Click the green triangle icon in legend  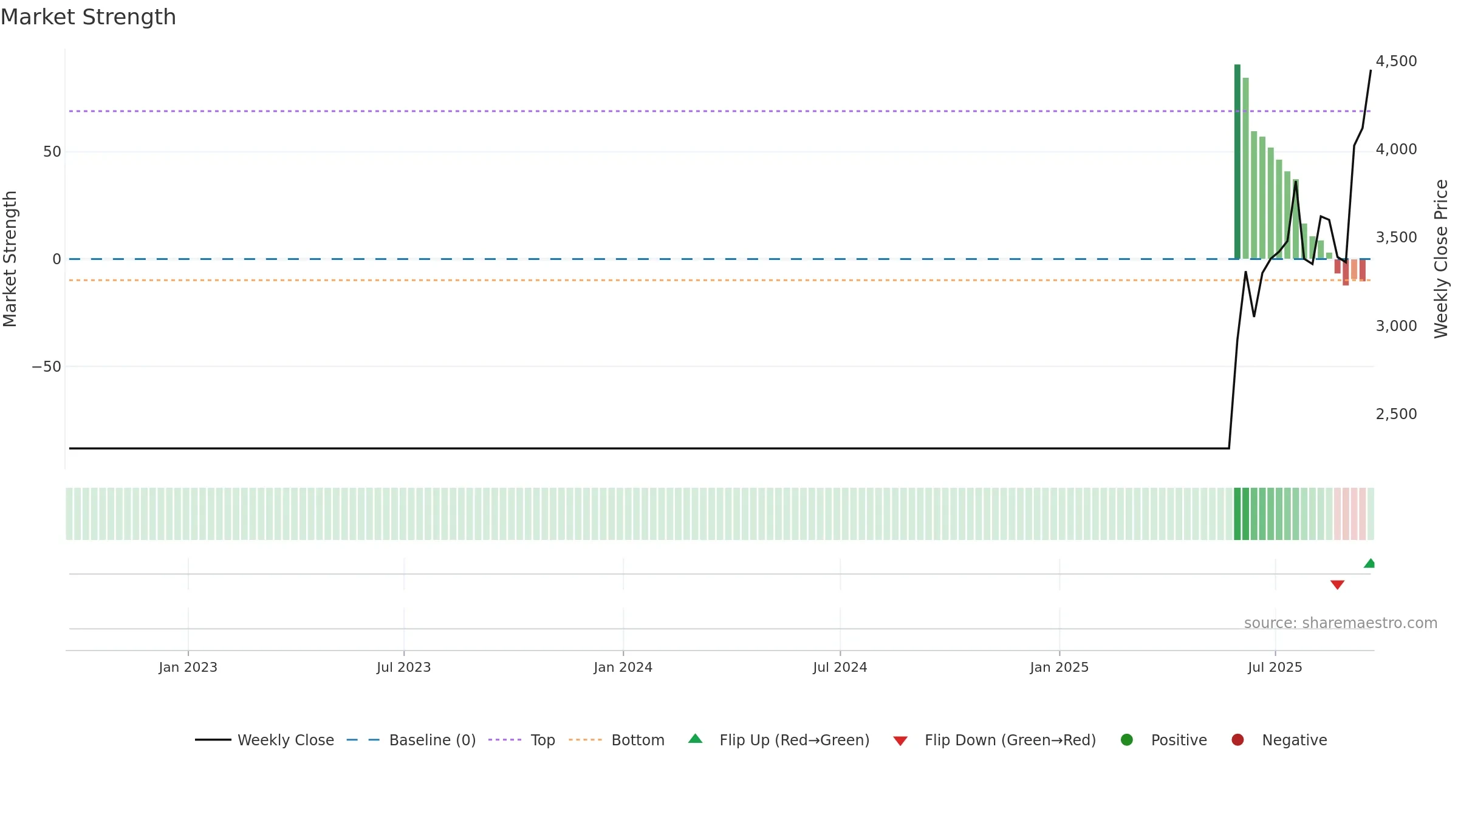point(696,739)
